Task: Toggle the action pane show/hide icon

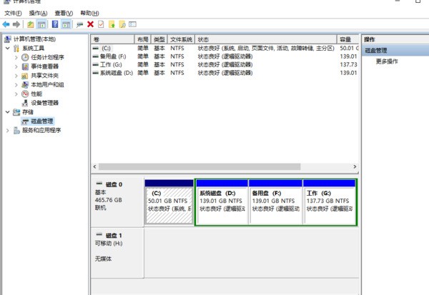Action: pyautogui.click(x=66, y=24)
